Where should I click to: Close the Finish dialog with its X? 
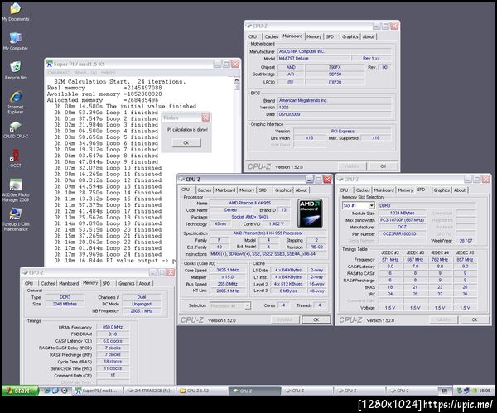click(x=205, y=118)
